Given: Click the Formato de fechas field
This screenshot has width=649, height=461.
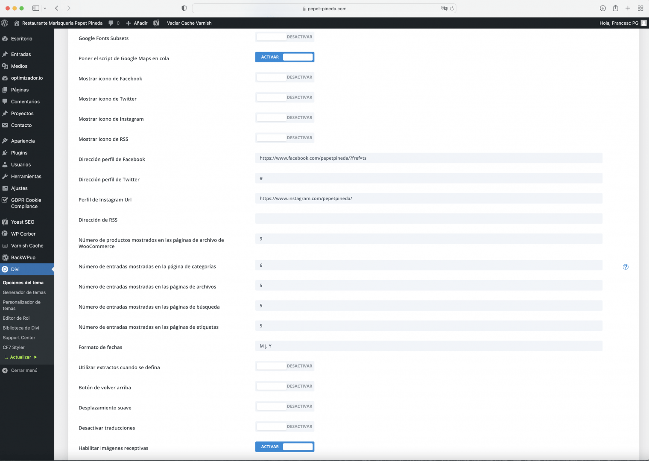Looking at the screenshot, I should pyautogui.click(x=429, y=346).
